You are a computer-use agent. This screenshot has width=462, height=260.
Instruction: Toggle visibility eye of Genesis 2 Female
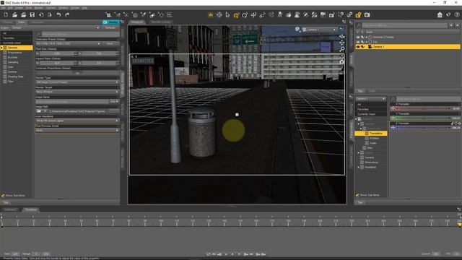tap(358, 37)
